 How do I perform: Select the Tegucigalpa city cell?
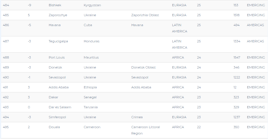click(58, 41)
